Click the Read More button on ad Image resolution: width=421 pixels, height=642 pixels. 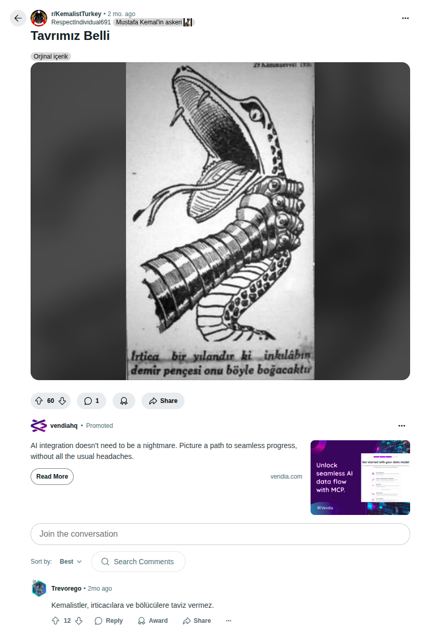click(52, 477)
